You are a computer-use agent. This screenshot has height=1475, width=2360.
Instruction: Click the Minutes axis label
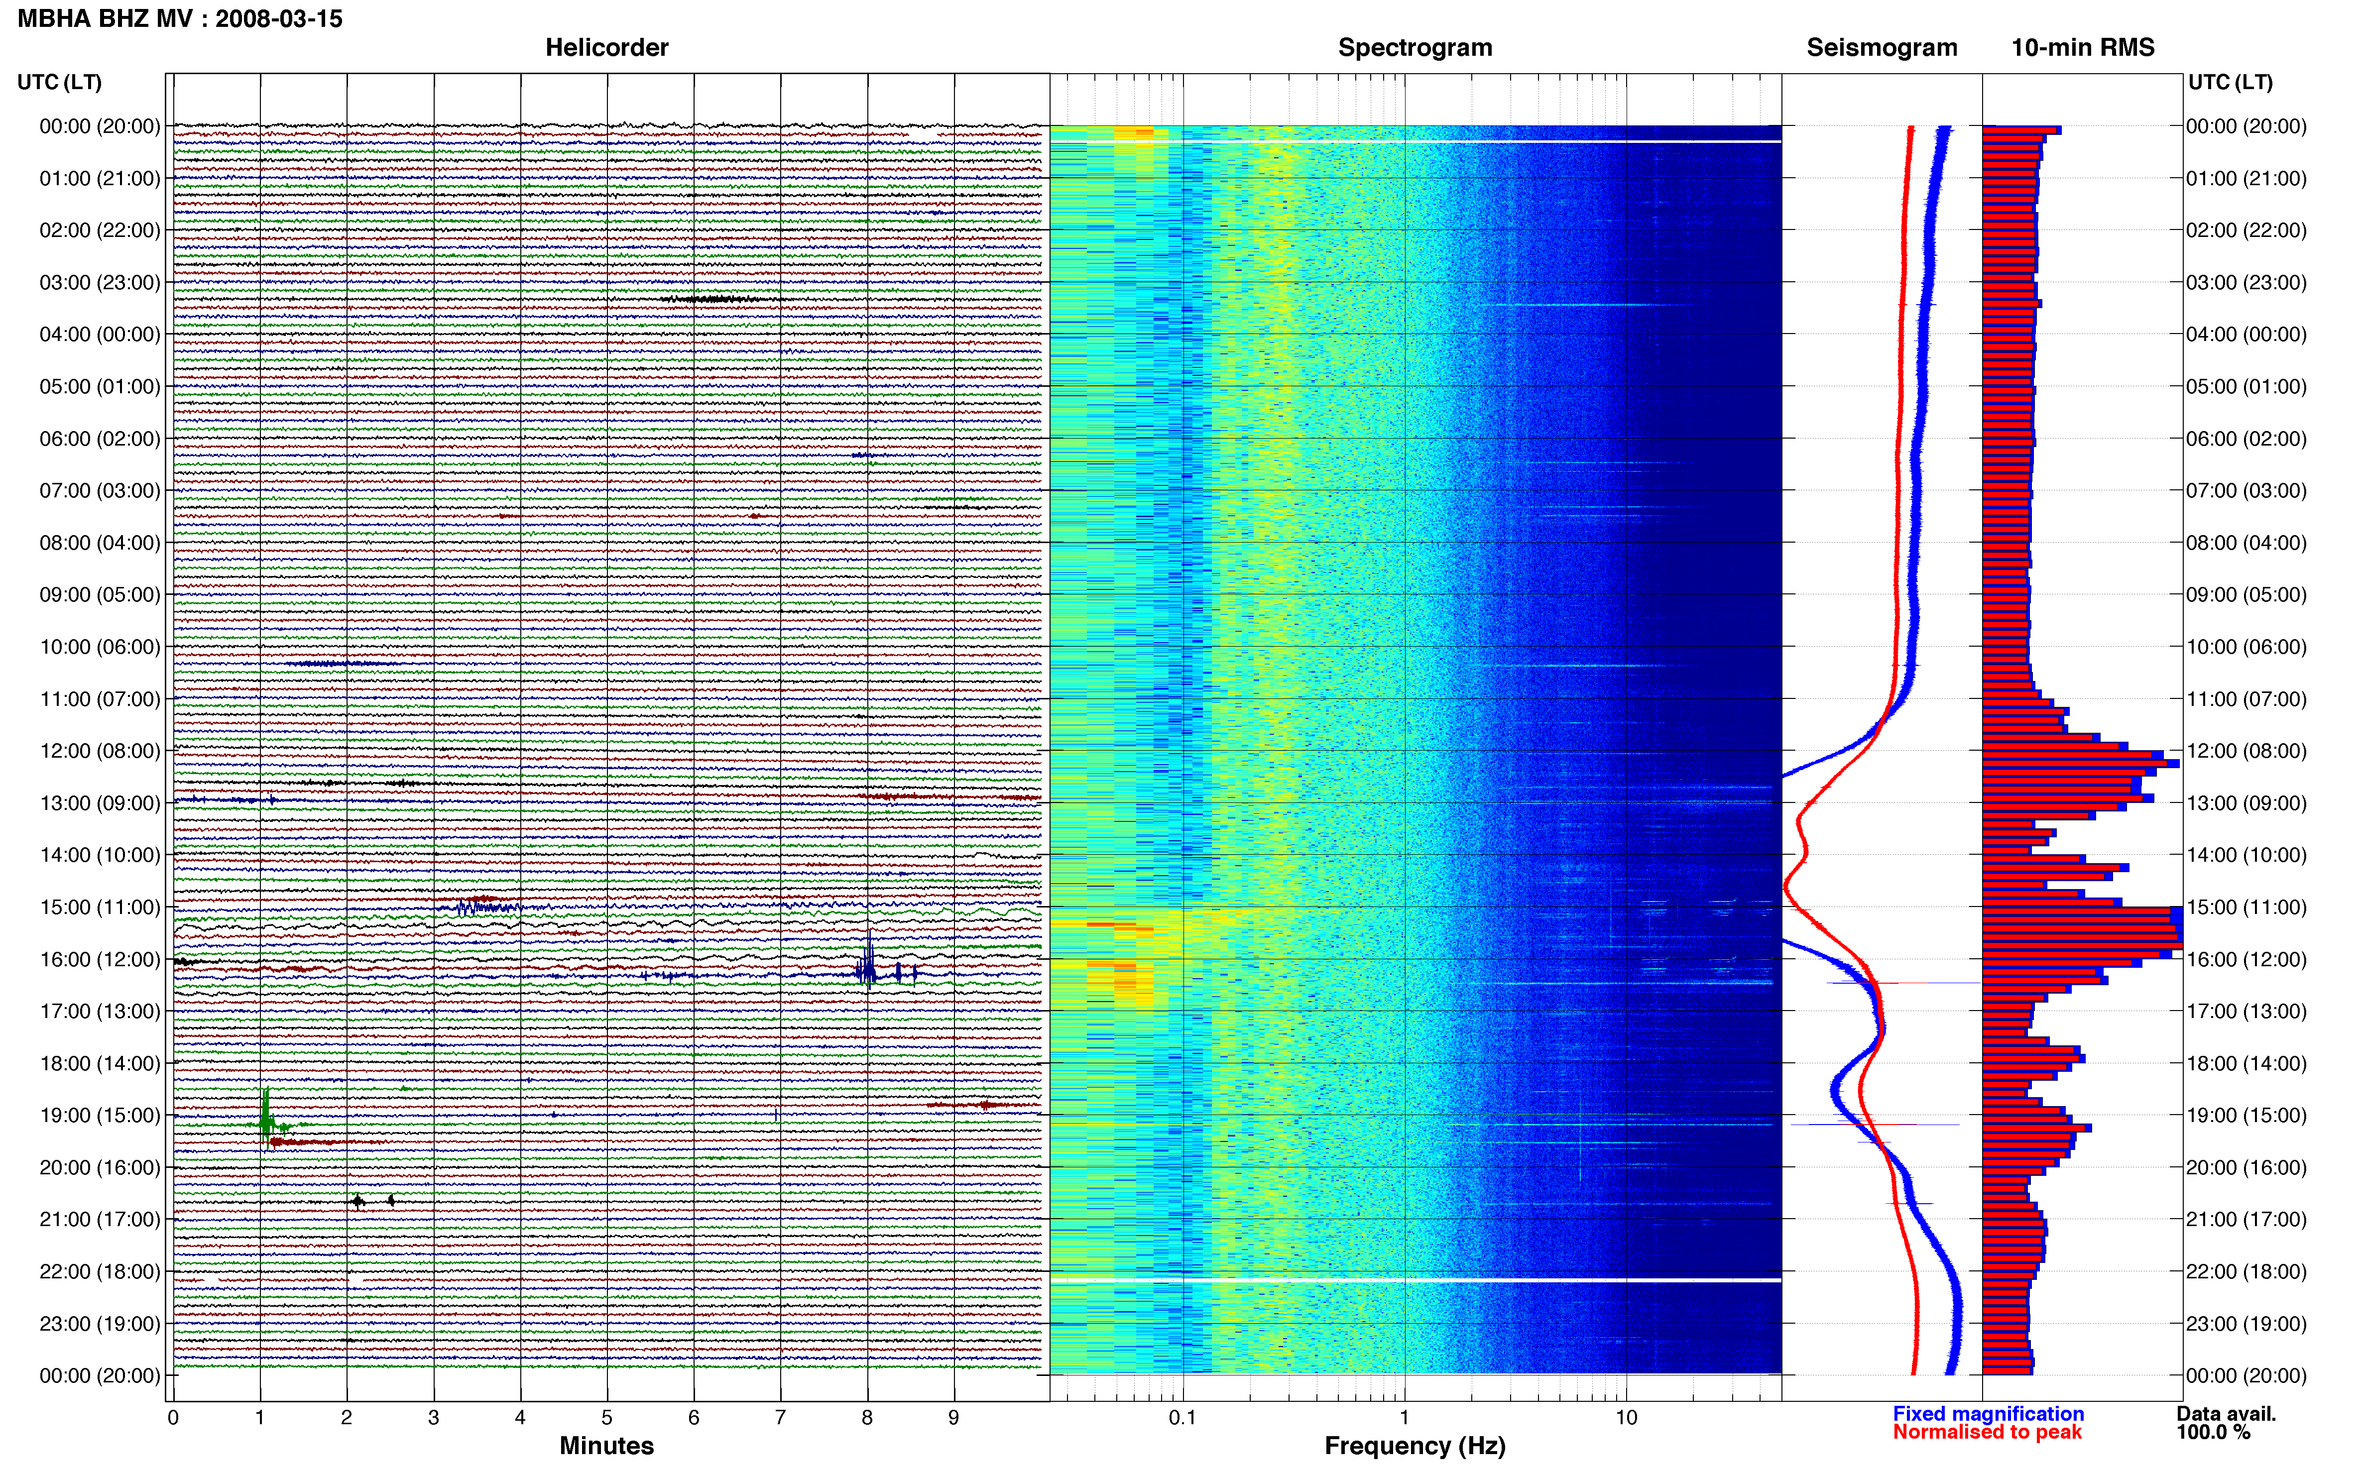pyautogui.click(x=607, y=1446)
